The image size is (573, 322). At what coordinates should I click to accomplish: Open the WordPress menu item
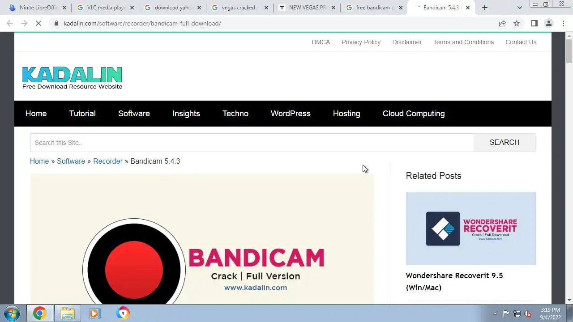coord(291,114)
